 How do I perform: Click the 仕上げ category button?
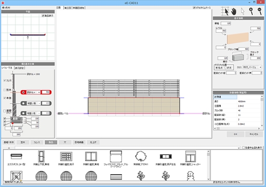93,142
